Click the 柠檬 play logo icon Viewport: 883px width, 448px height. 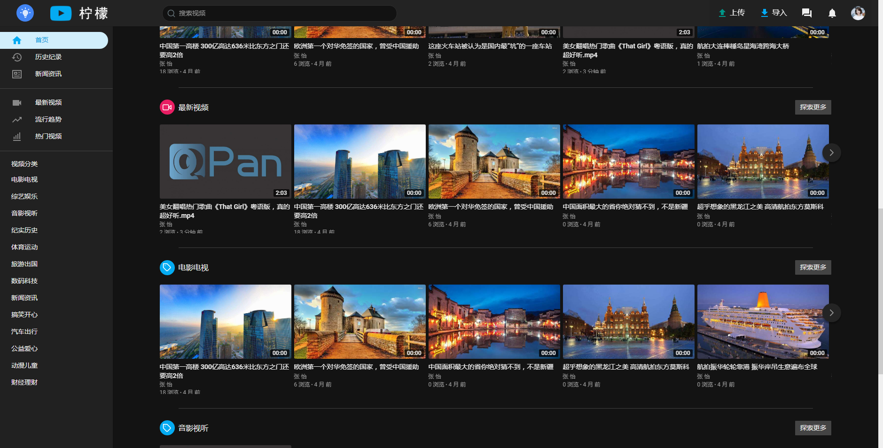pyautogui.click(x=61, y=13)
